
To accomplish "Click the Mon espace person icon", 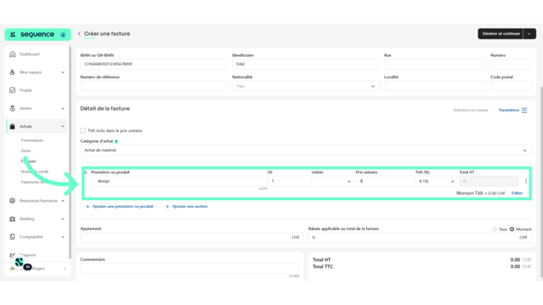I will click(13, 72).
